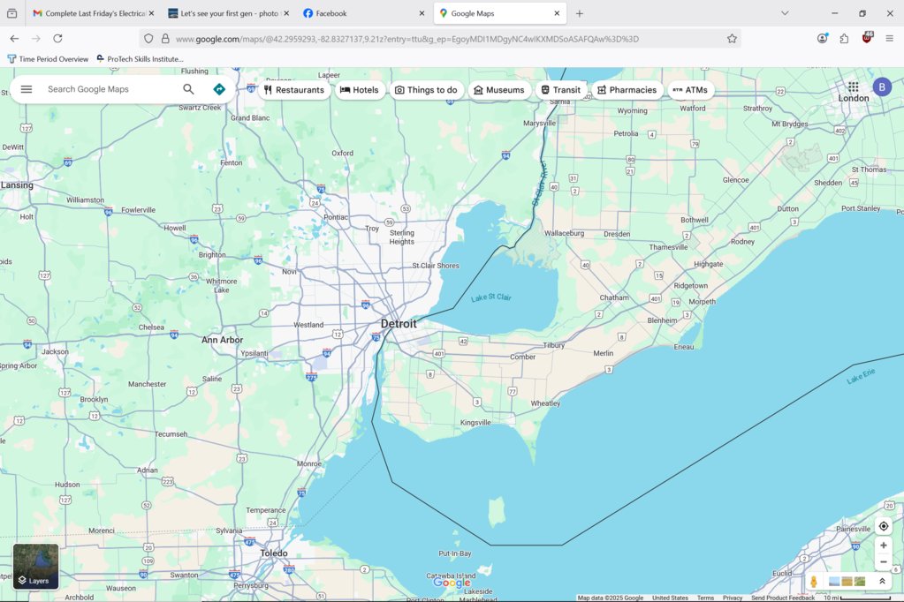Screen dimensions: 904x602
Task: Open a new browser tab
Action: (580, 13)
